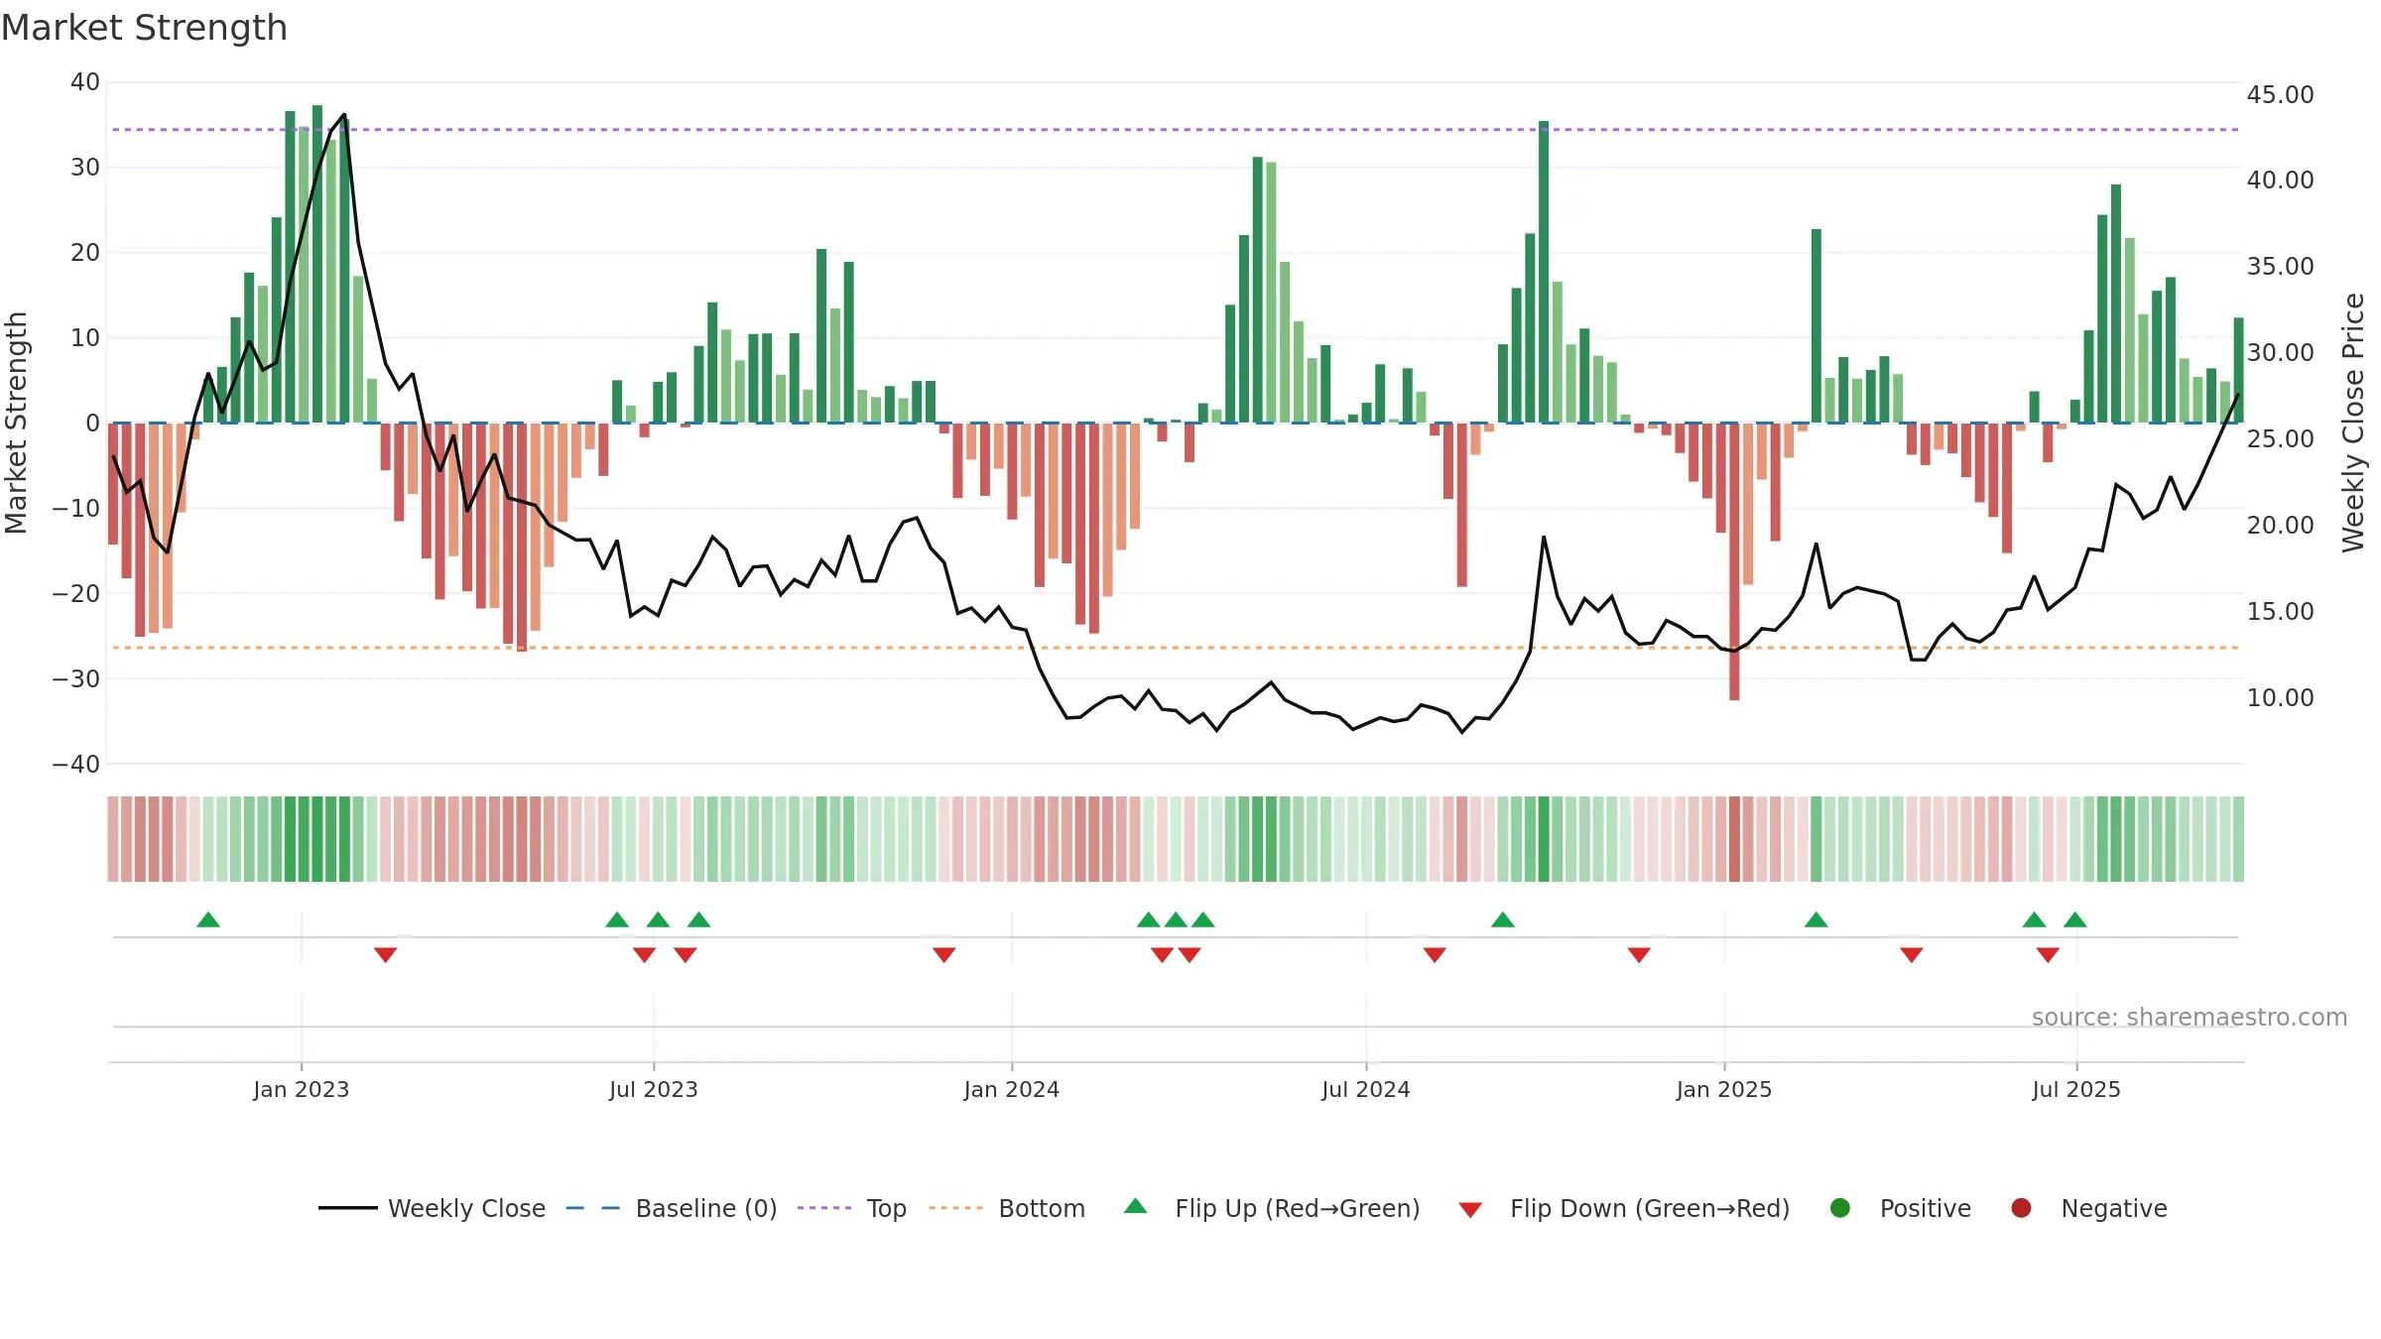The width and height of the screenshot is (2381, 1339).
Task: Click the red Flip Down triangle in legend
Action: coord(1470,1210)
